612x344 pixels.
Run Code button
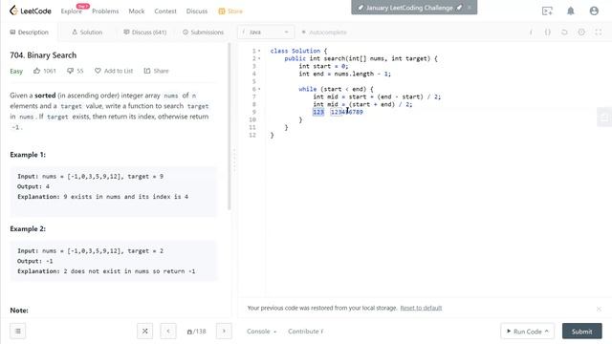click(527, 332)
